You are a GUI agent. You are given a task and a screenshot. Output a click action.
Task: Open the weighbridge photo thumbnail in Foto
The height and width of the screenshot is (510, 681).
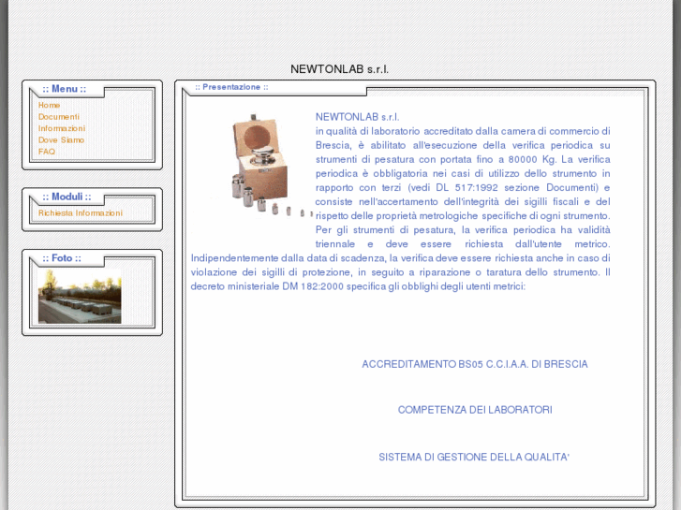tap(80, 296)
